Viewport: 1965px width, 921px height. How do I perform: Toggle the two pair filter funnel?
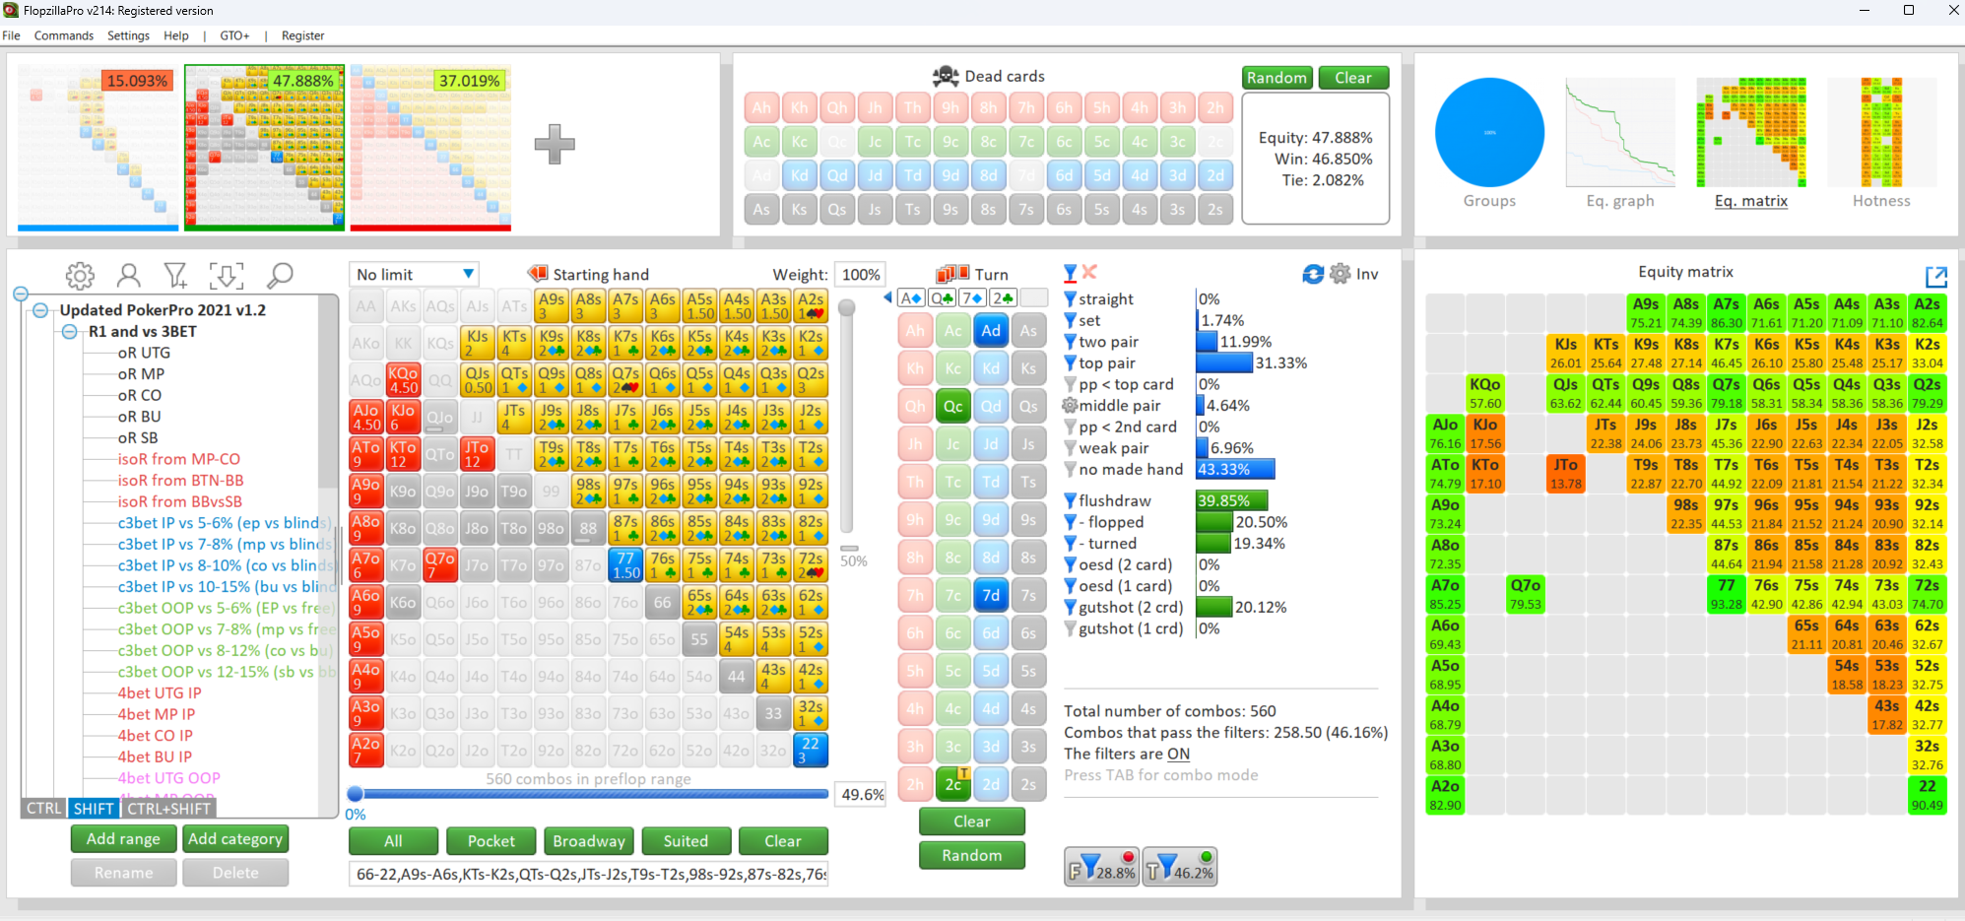point(1070,342)
